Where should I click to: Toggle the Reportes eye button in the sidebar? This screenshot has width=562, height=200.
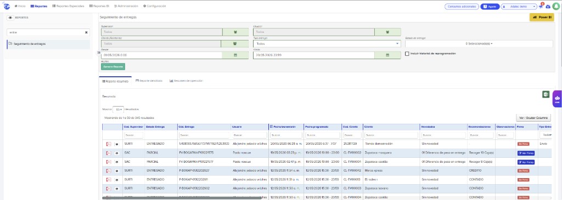click(x=10, y=17)
